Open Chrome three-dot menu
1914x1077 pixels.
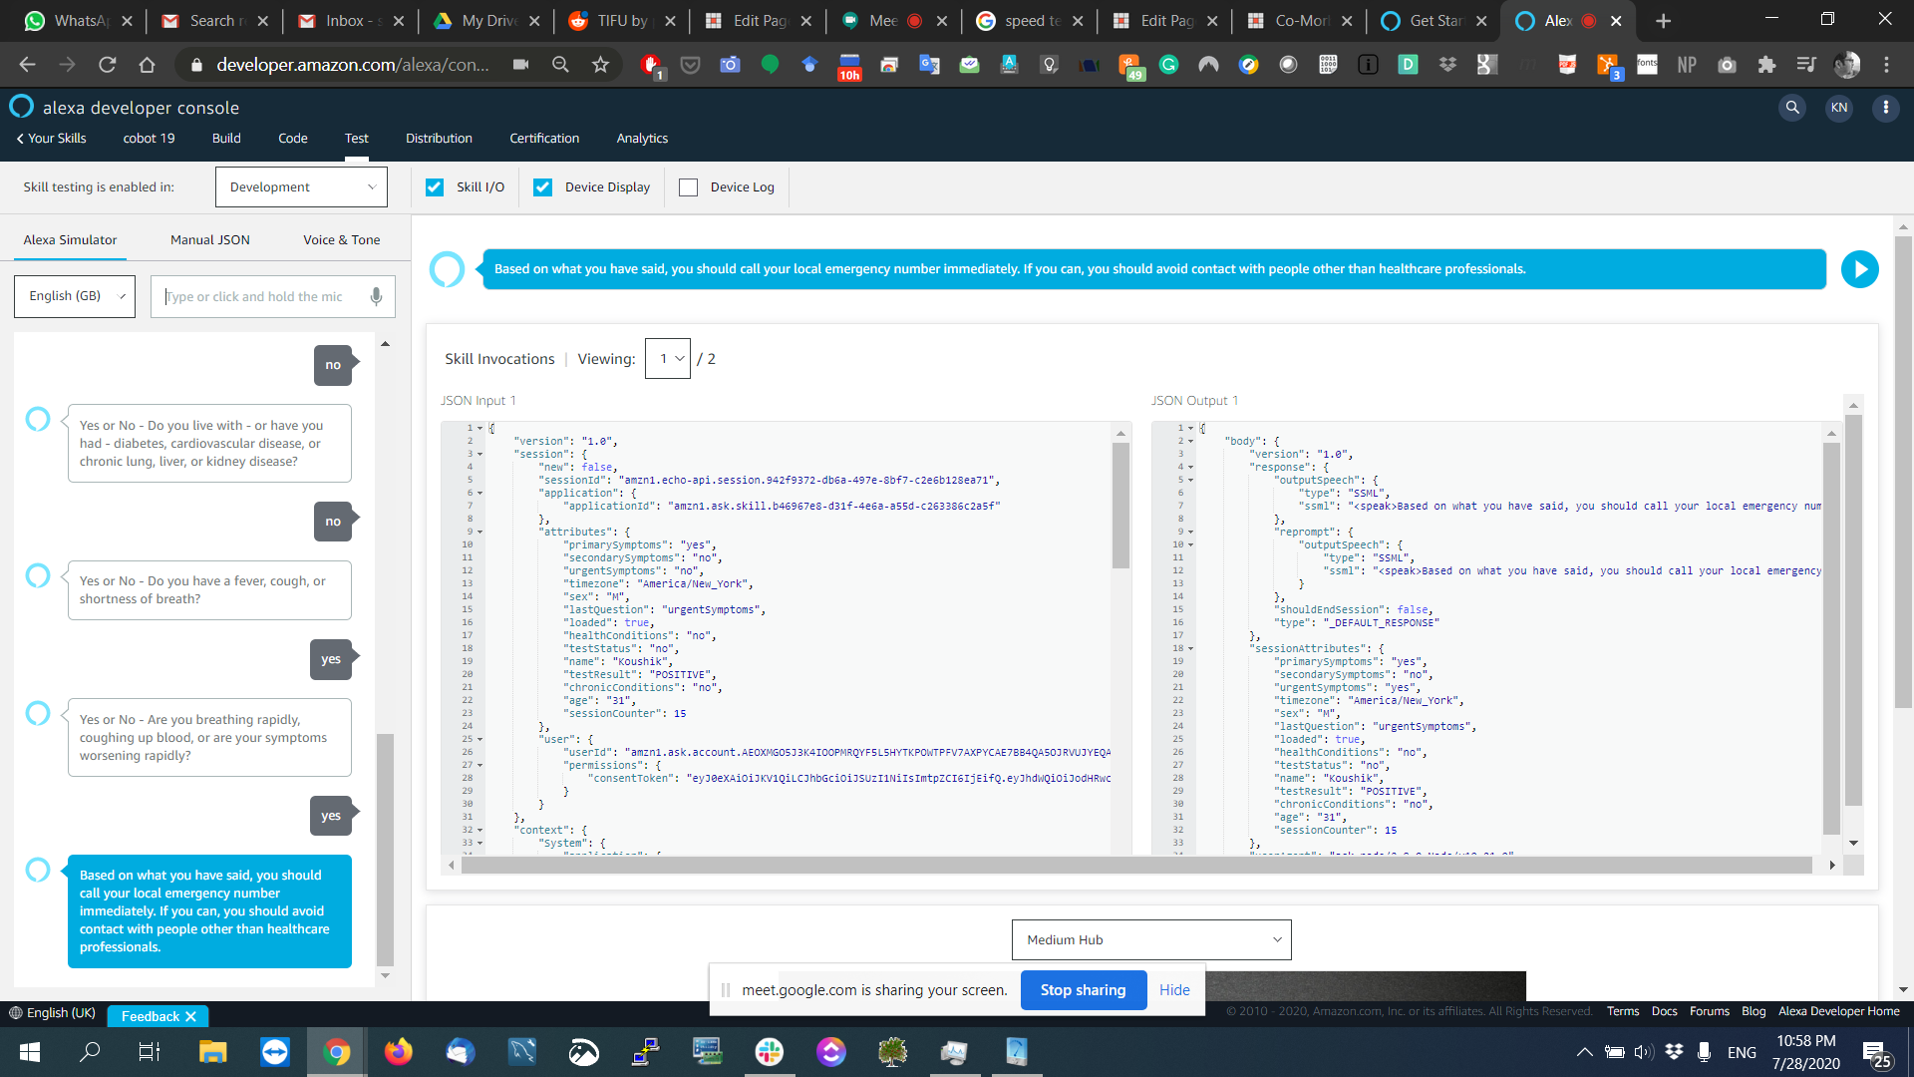click(x=1886, y=65)
